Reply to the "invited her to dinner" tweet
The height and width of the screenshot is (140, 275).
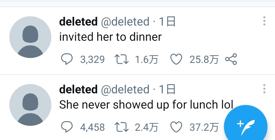66,60
